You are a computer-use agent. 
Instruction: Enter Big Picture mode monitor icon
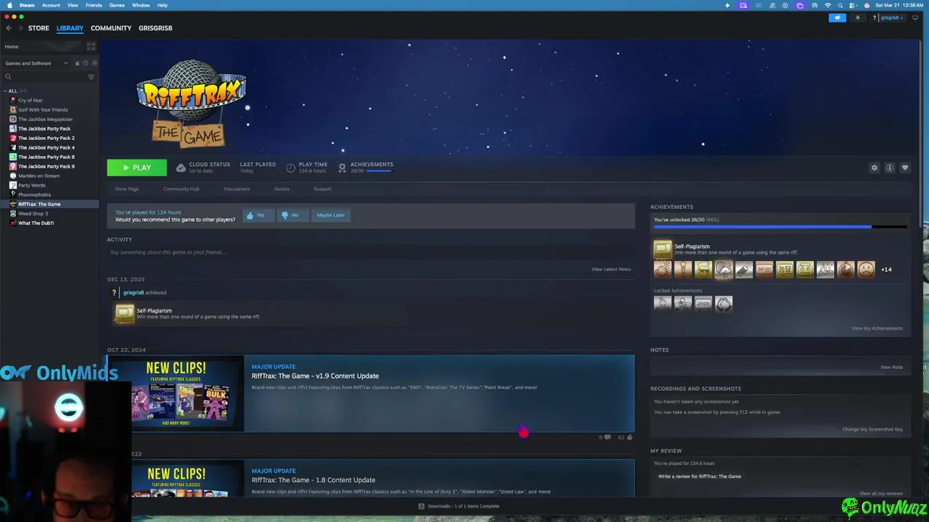click(x=915, y=17)
